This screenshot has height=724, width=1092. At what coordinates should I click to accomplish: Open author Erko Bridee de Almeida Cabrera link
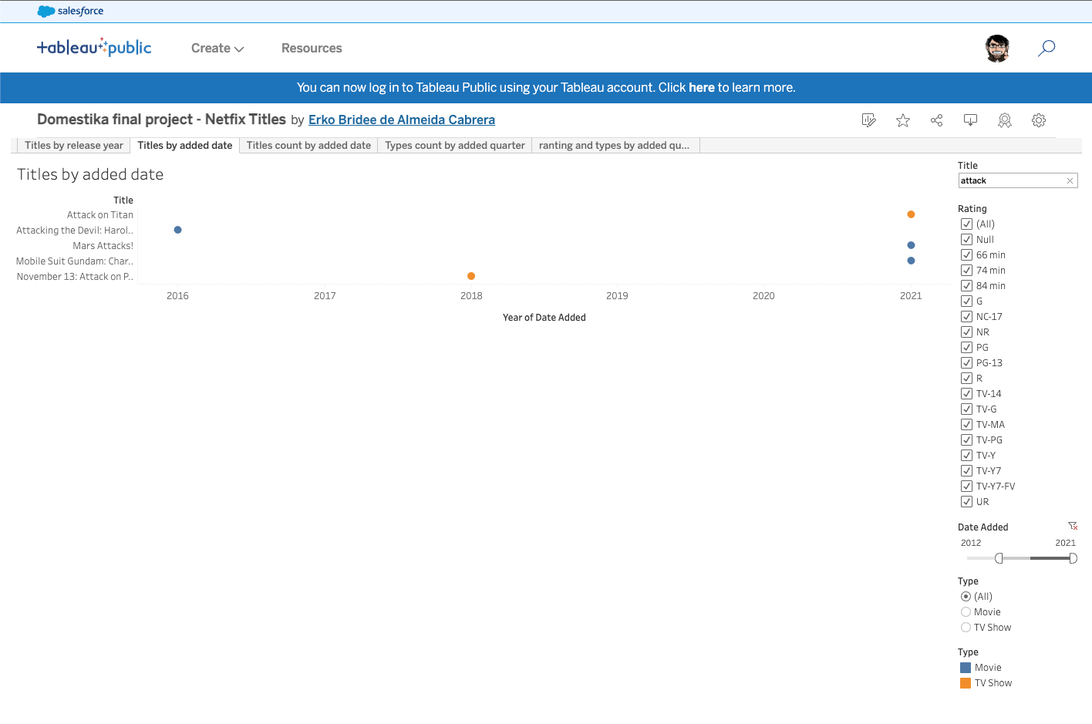click(x=401, y=120)
